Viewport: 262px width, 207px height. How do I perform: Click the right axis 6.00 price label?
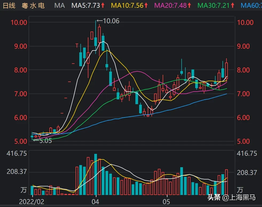(x=244, y=118)
